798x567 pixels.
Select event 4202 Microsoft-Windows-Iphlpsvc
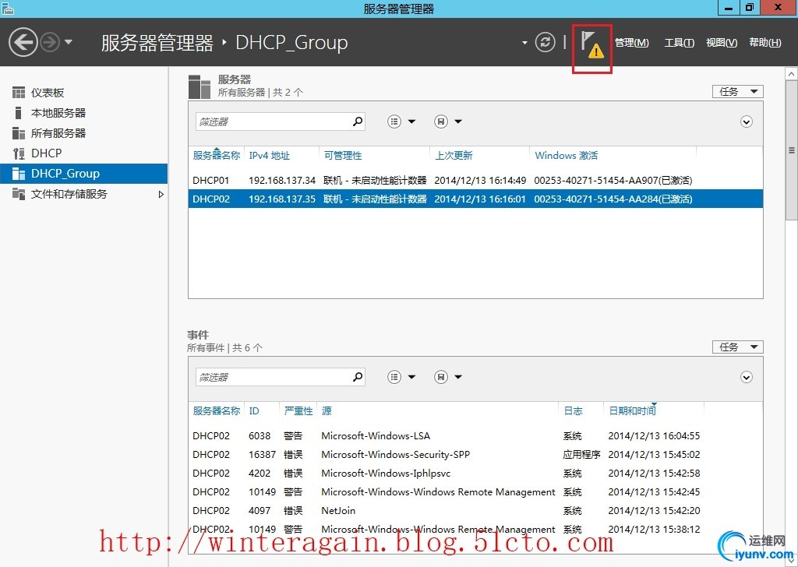pos(475,474)
